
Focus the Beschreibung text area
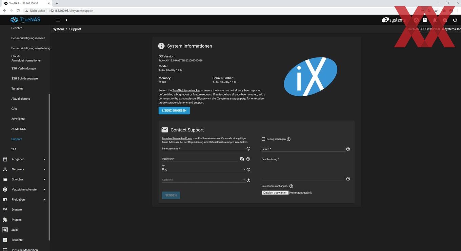click(x=303, y=169)
